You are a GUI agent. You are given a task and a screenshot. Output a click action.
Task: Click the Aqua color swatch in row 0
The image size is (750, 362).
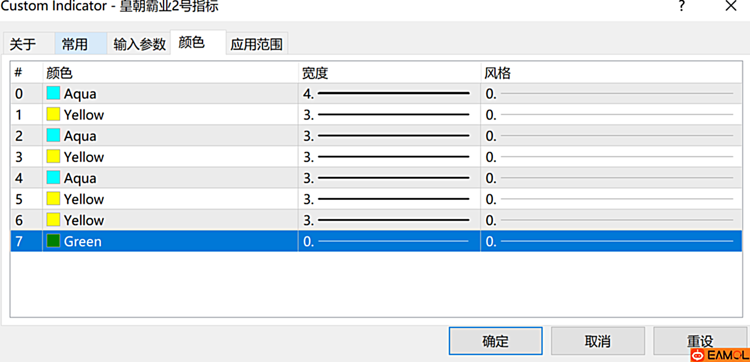(53, 94)
